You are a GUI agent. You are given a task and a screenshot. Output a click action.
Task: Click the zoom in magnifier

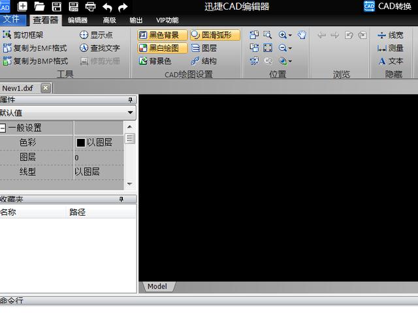(x=283, y=35)
